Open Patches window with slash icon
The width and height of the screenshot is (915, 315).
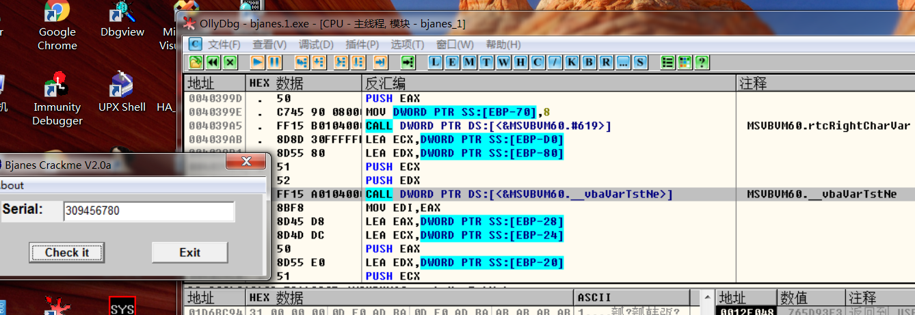[x=555, y=63]
